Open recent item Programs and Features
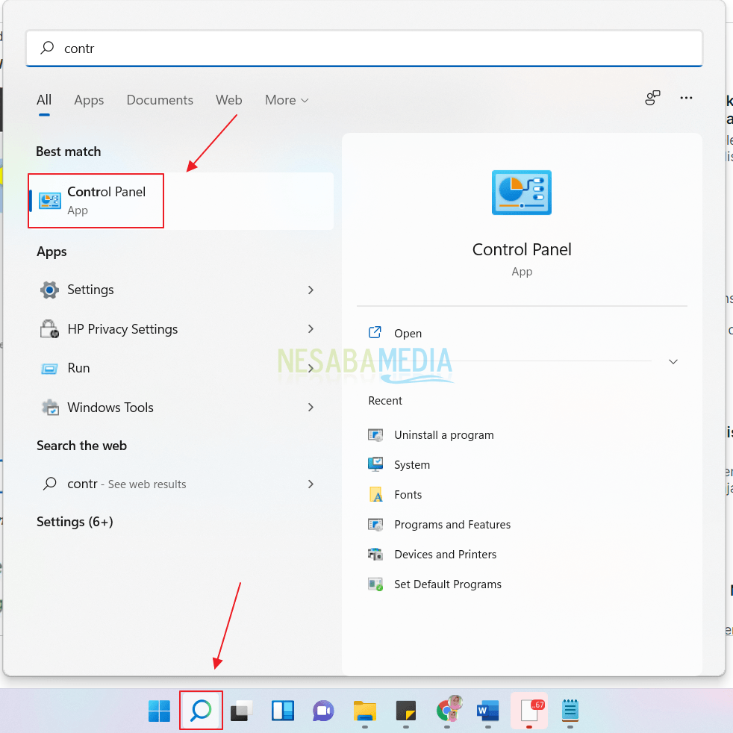 [x=452, y=525]
